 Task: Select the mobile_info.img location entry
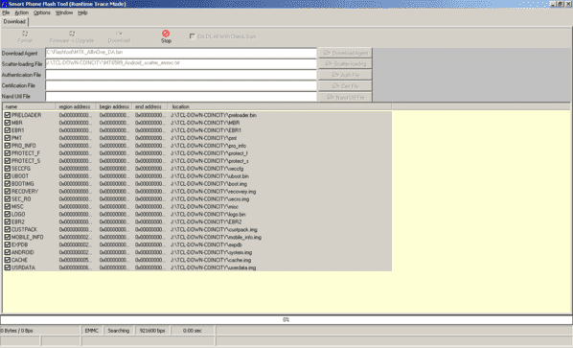216,237
